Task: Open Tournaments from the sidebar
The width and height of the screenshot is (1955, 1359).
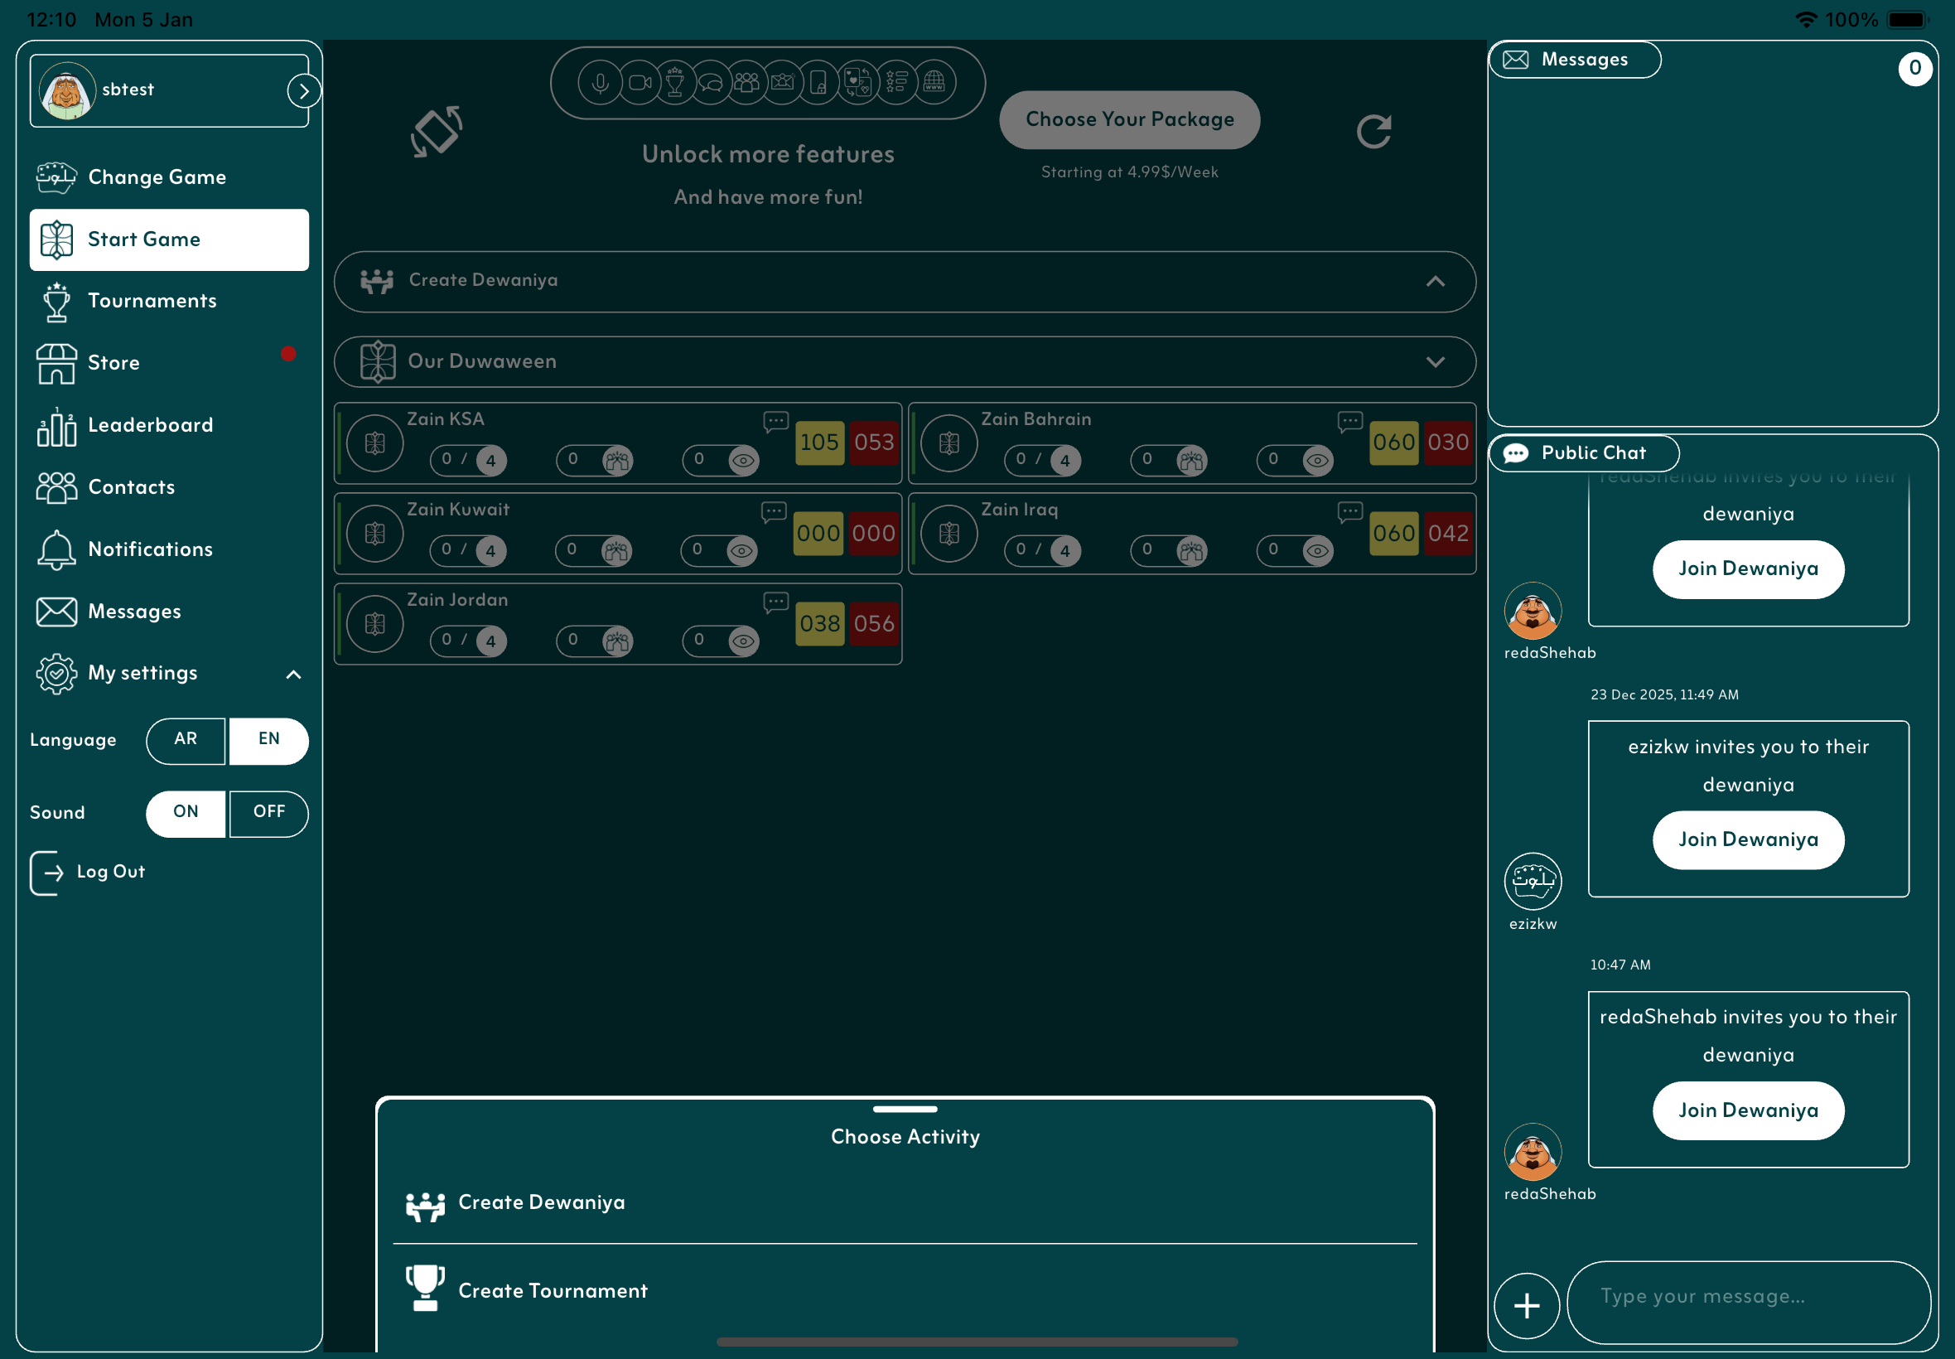Action: [x=152, y=301]
